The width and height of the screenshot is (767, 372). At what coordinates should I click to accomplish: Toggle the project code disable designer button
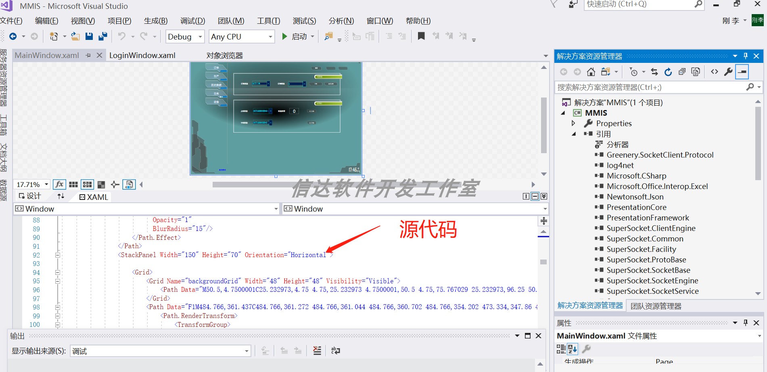(x=129, y=185)
